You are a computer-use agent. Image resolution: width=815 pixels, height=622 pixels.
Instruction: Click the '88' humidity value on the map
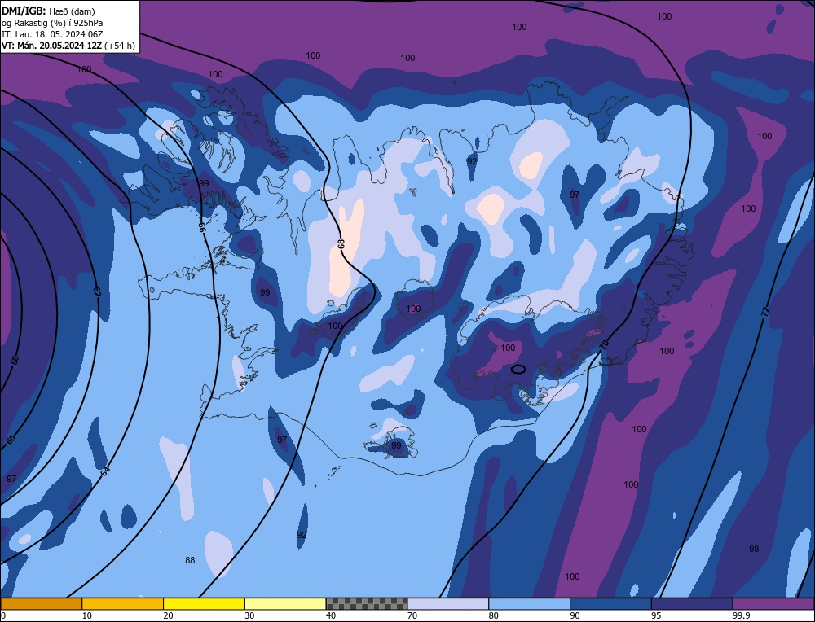coord(190,560)
